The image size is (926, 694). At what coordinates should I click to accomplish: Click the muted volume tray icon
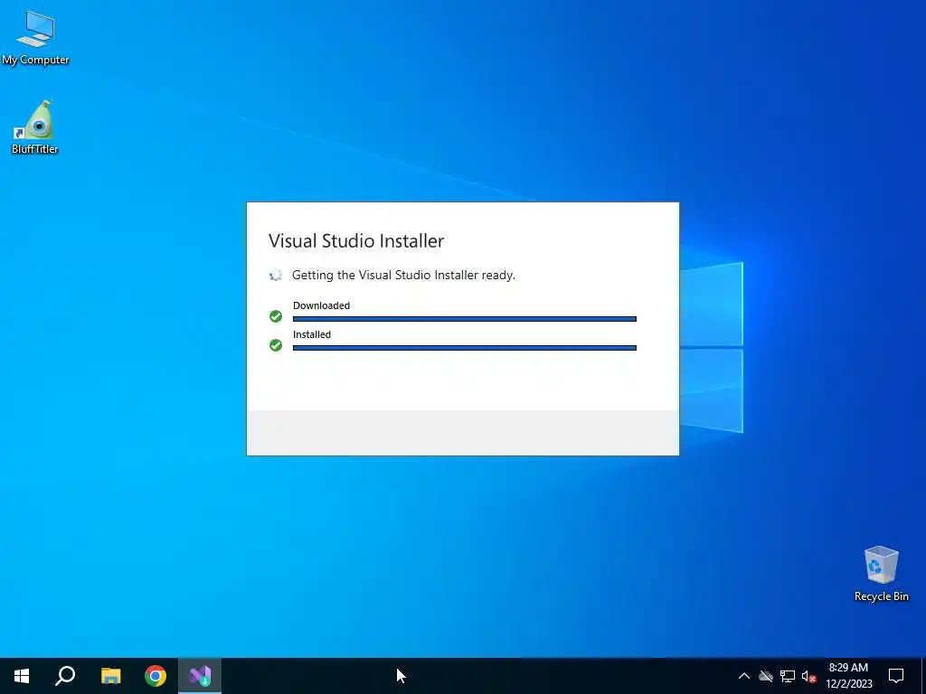[x=809, y=676]
